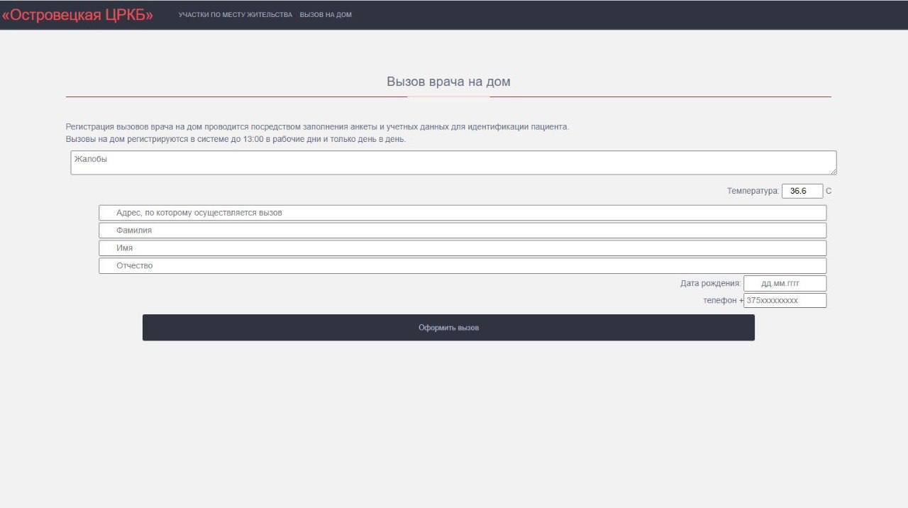Open the Участки по месту жительства menu item
The height and width of the screenshot is (508, 908).
(235, 15)
